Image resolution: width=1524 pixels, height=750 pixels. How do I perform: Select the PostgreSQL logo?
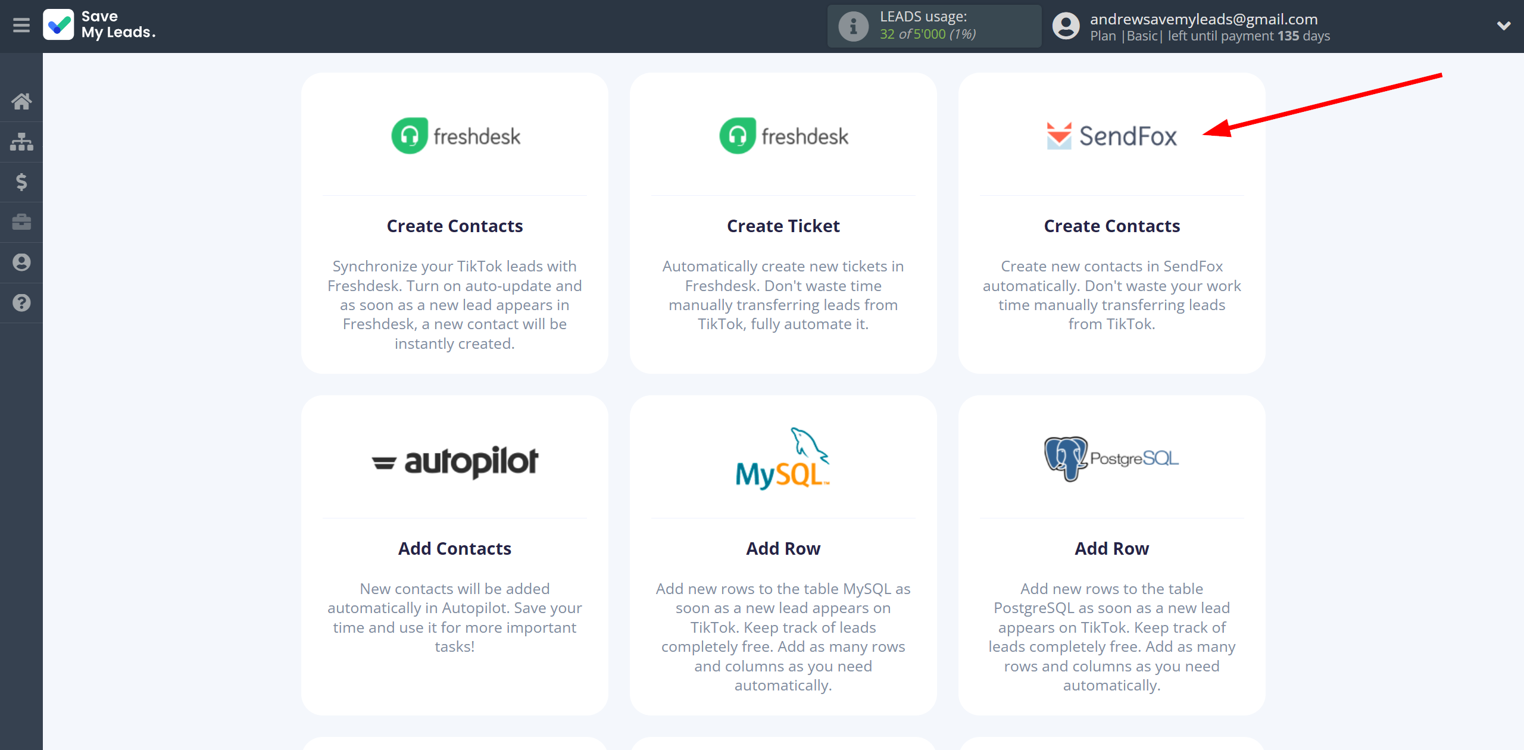coord(1111,458)
